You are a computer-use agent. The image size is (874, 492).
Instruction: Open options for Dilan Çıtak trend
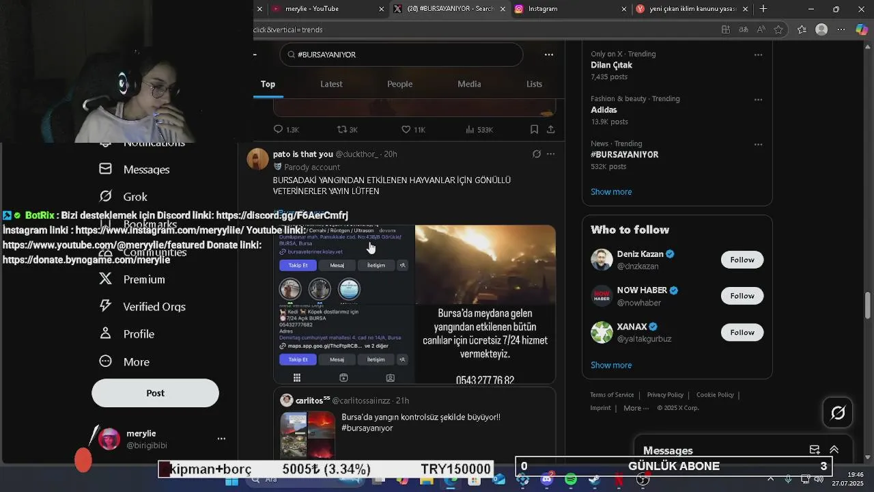click(758, 55)
